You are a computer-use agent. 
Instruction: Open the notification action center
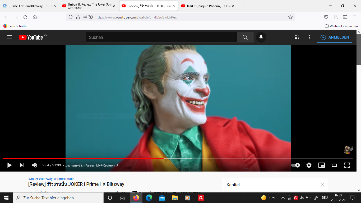pyautogui.click(x=352, y=198)
